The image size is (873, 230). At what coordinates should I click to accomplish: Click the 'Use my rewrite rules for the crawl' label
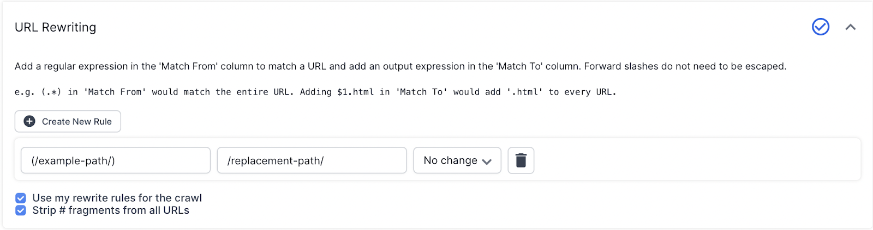pyautogui.click(x=117, y=198)
